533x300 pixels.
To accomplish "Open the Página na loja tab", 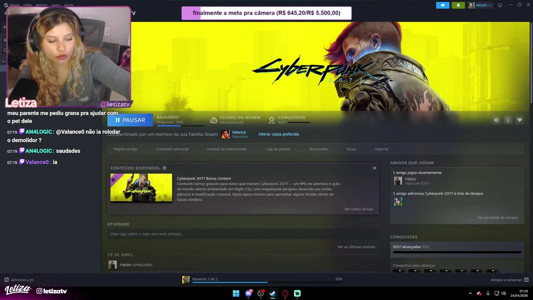I will pyautogui.click(x=125, y=149).
